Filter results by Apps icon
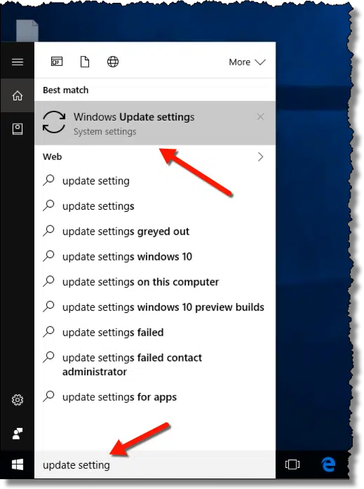The width and height of the screenshot is (364, 489). tap(57, 62)
